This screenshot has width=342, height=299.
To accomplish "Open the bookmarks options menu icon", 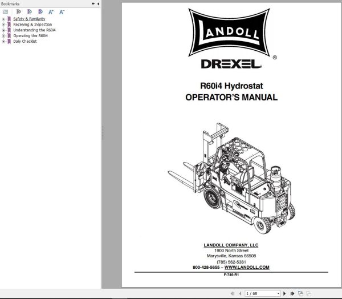I will point(6,12).
